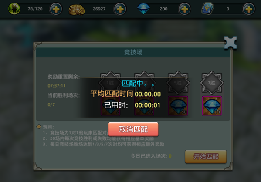Add gold coins via plus beside 26927
Viewport: 261px width, 182px height.
tap(120, 9)
